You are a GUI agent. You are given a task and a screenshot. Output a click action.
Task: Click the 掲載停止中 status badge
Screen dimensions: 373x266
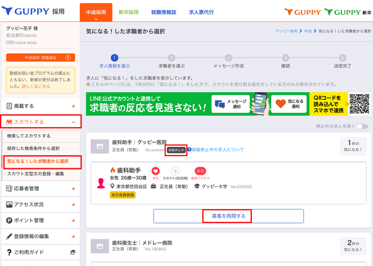(176, 150)
